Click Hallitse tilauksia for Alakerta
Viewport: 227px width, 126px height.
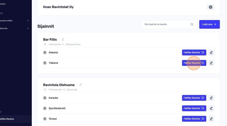point(194,53)
